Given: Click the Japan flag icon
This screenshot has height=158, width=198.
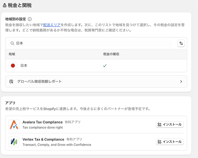Looking at the screenshot, I should [x=13, y=66].
